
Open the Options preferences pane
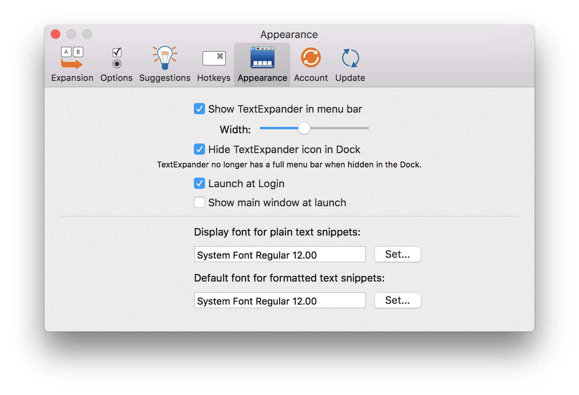(x=117, y=64)
